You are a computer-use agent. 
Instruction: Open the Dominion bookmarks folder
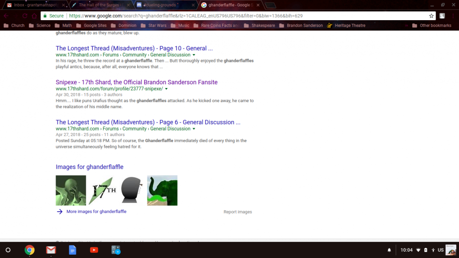(x=123, y=25)
